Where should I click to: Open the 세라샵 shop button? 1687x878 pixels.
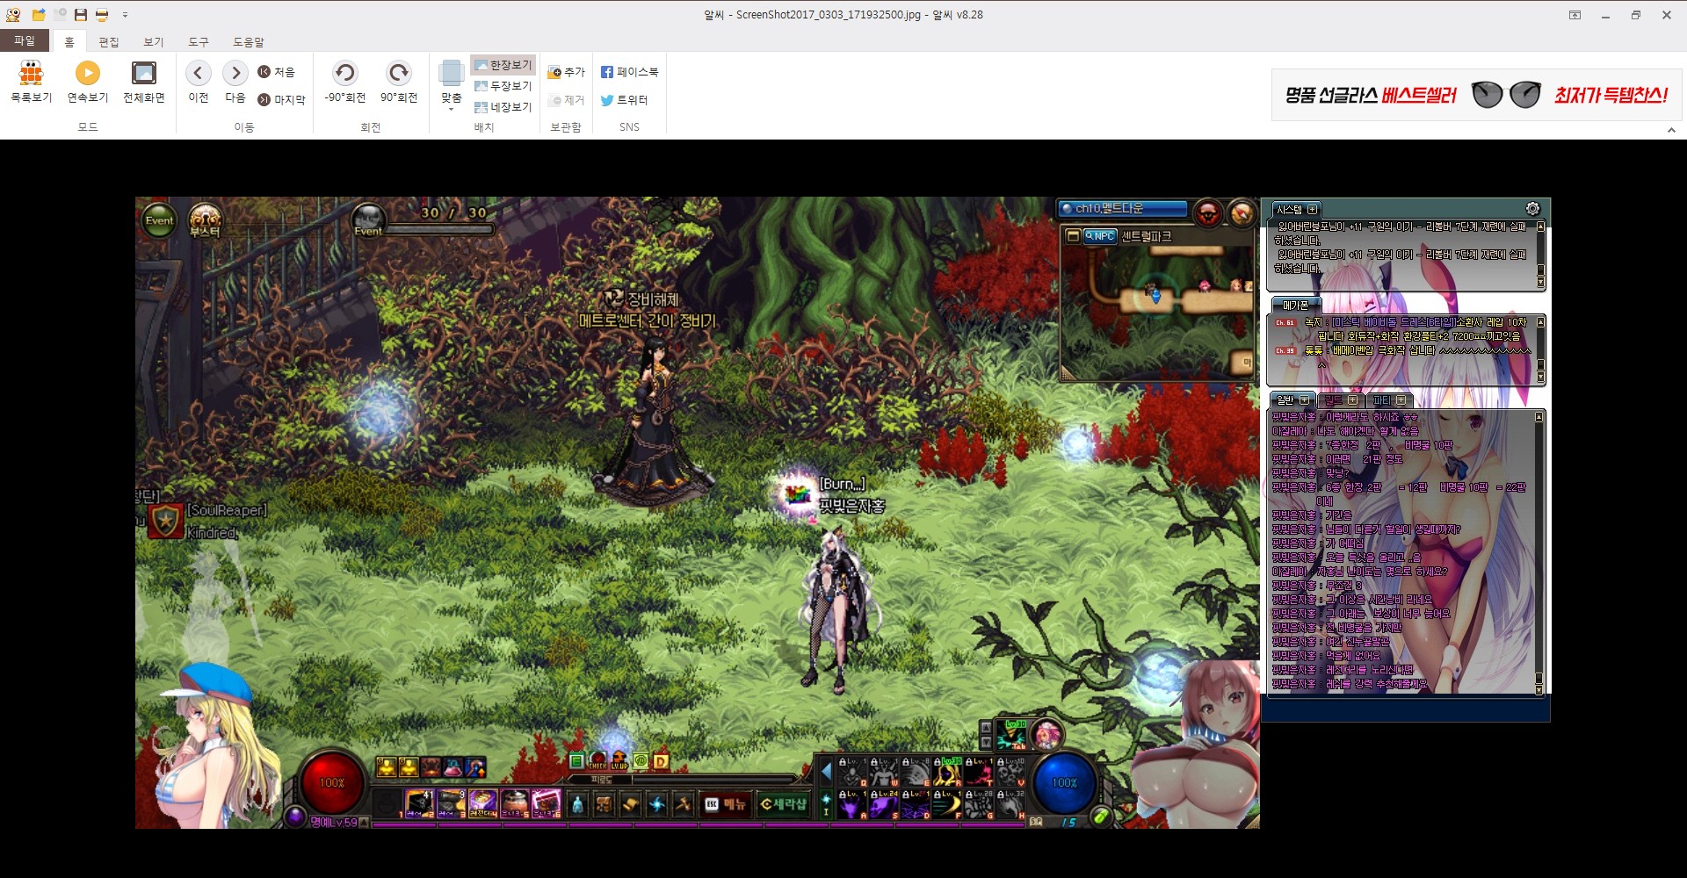(783, 803)
